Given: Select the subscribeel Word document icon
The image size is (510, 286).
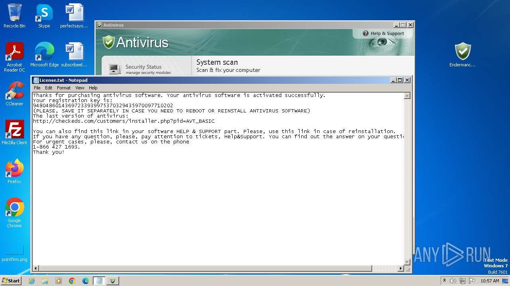Looking at the screenshot, I should point(74,55).
